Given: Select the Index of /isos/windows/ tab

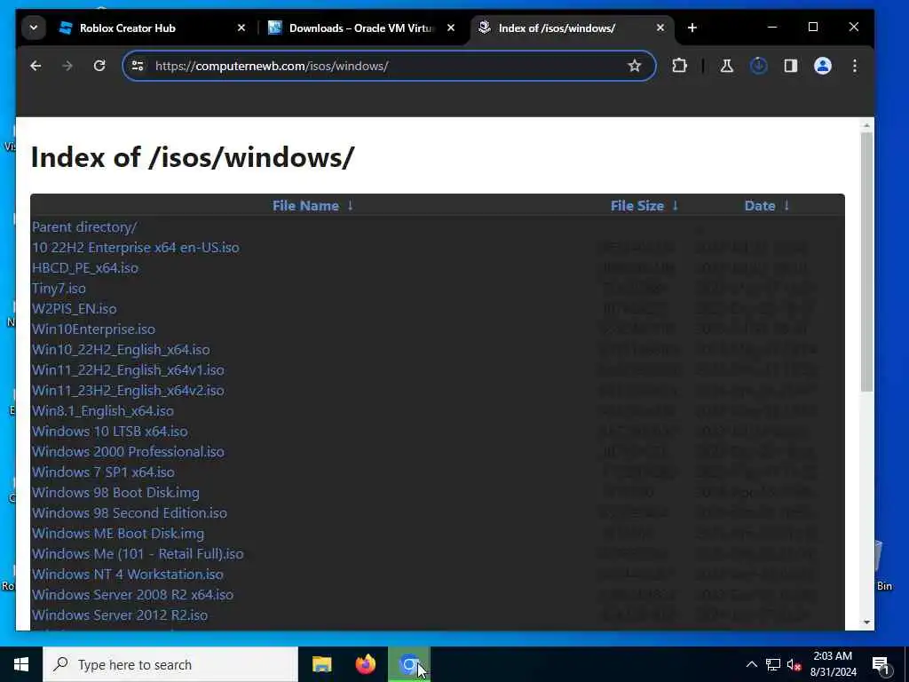Looking at the screenshot, I should point(557,28).
